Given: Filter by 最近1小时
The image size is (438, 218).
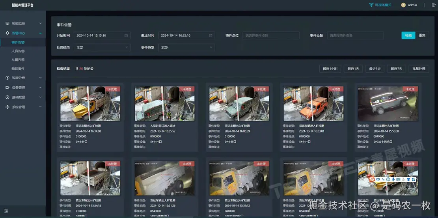Looking at the screenshot, I should pyautogui.click(x=330, y=69).
